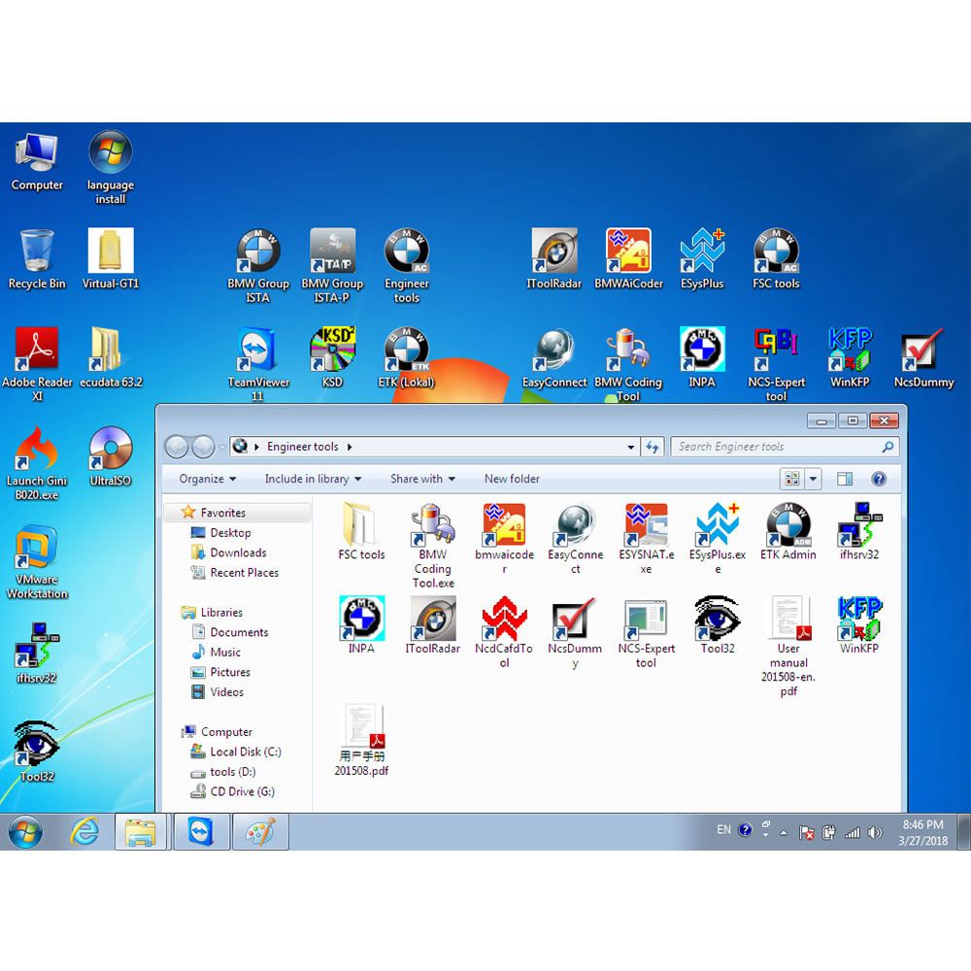Image resolution: width=971 pixels, height=971 pixels.
Task: Select FSC tools folder in Explorer
Action: [x=361, y=531]
